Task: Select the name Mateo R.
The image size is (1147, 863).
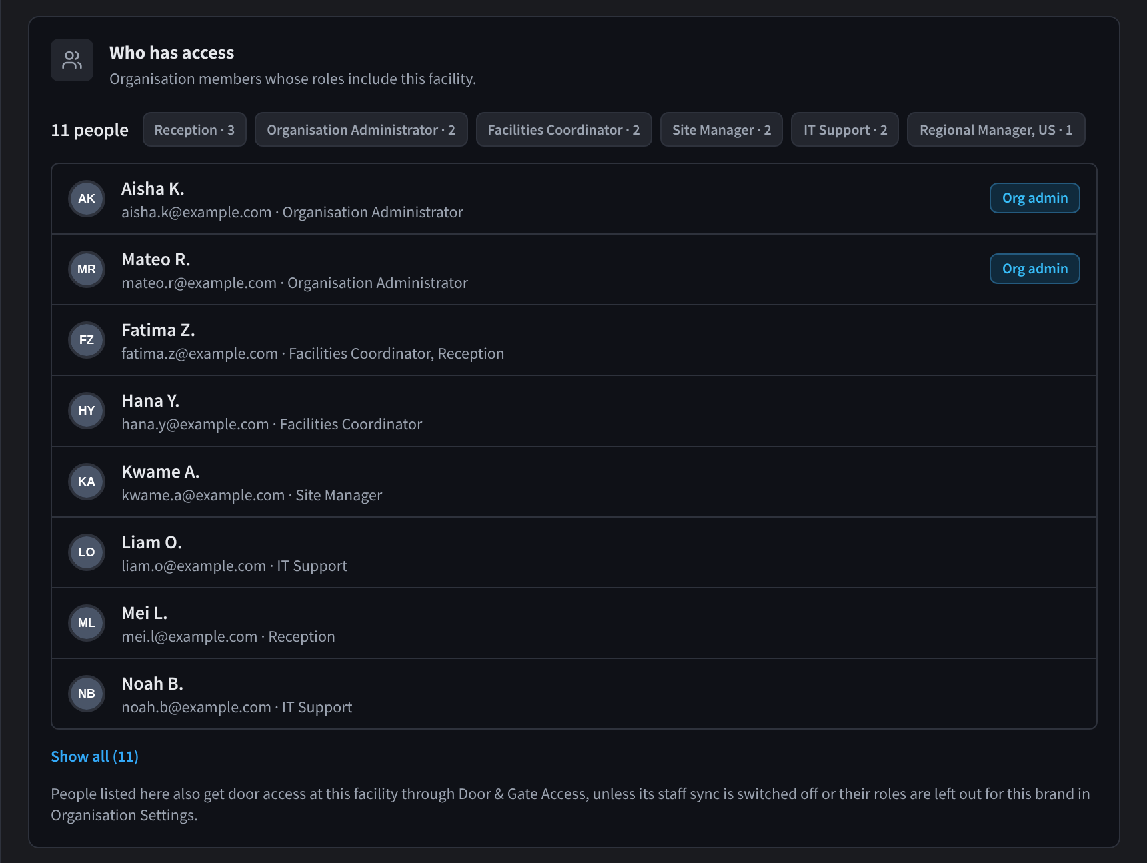Action: pos(156,259)
